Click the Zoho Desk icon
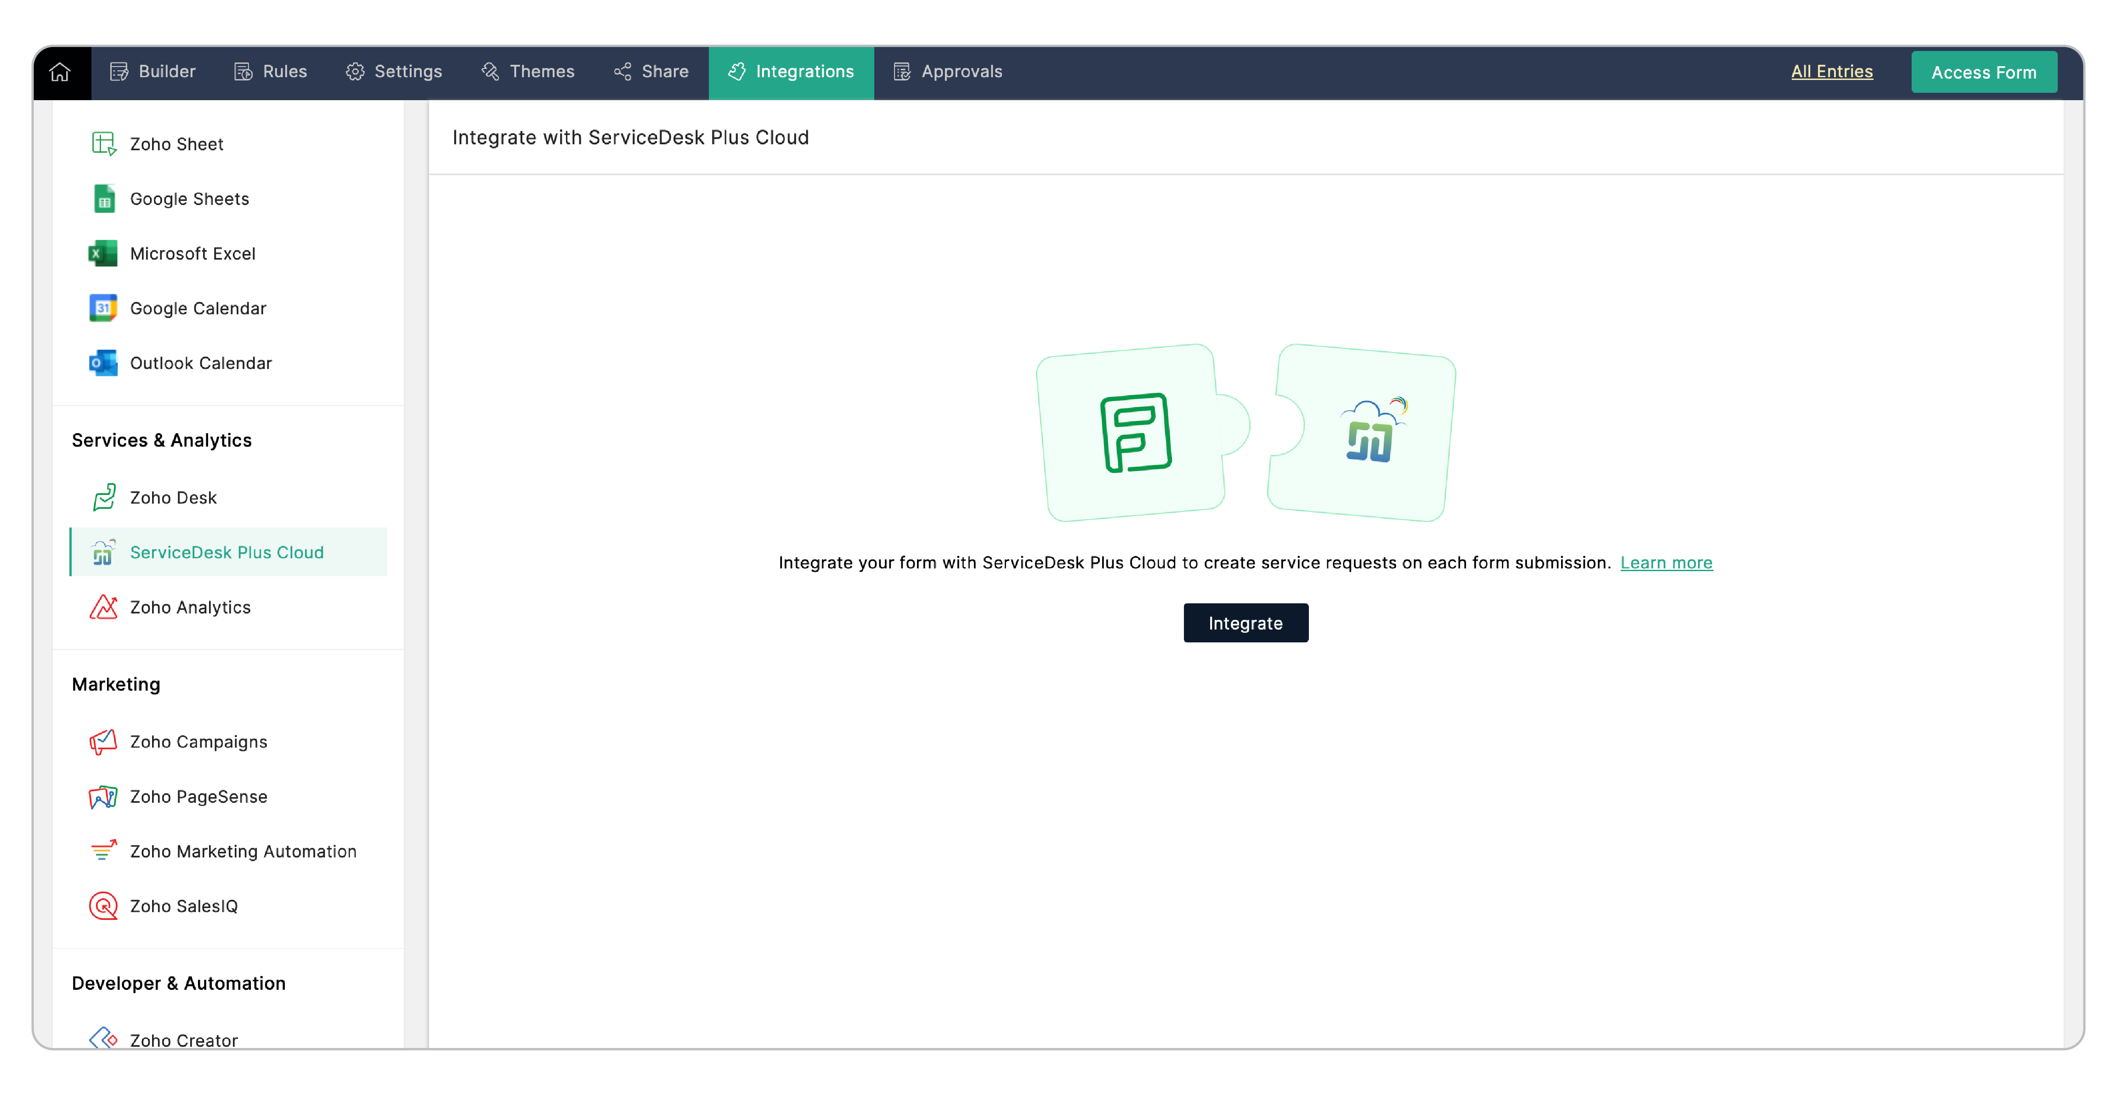Image resolution: width=2117 pixels, height=1095 pixels. coord(103,497)
